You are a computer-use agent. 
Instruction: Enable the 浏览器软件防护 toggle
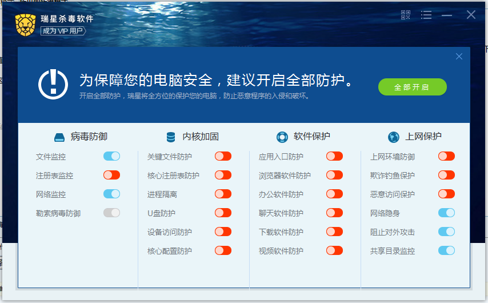click(x=334, y=175)
